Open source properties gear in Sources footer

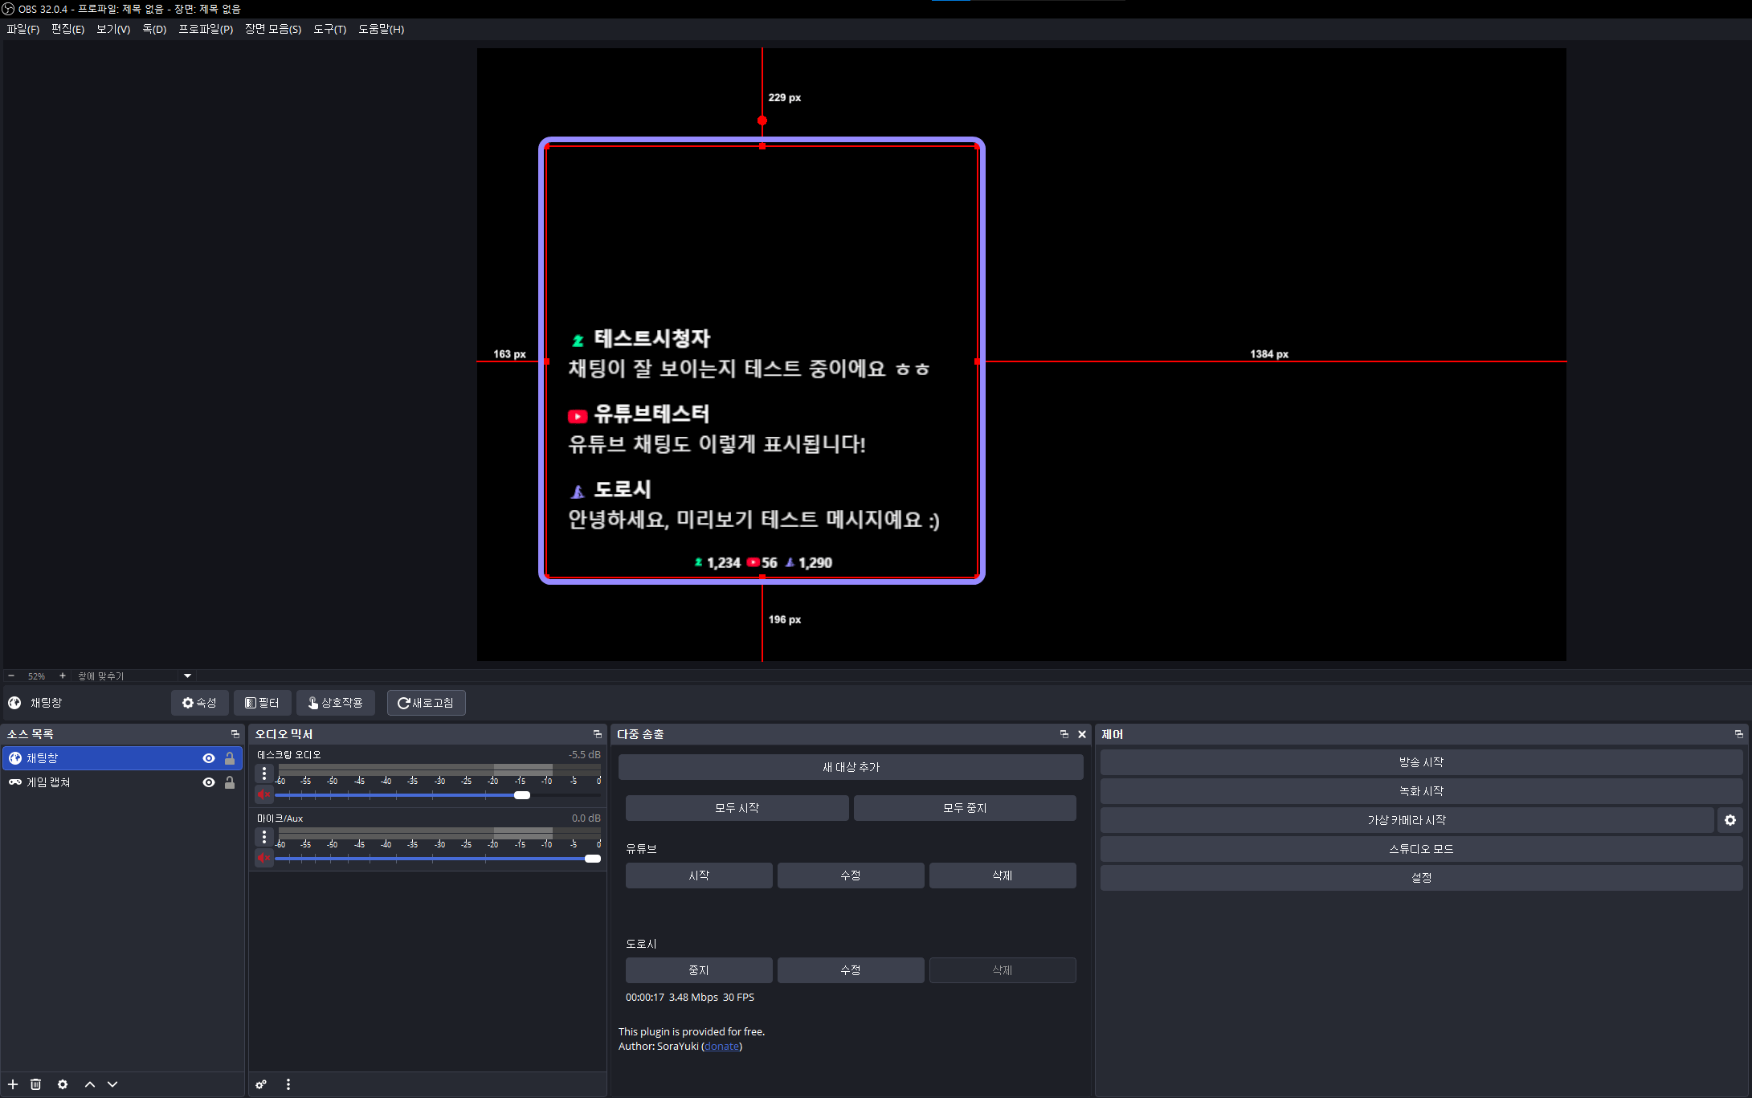pos(63,1084)
